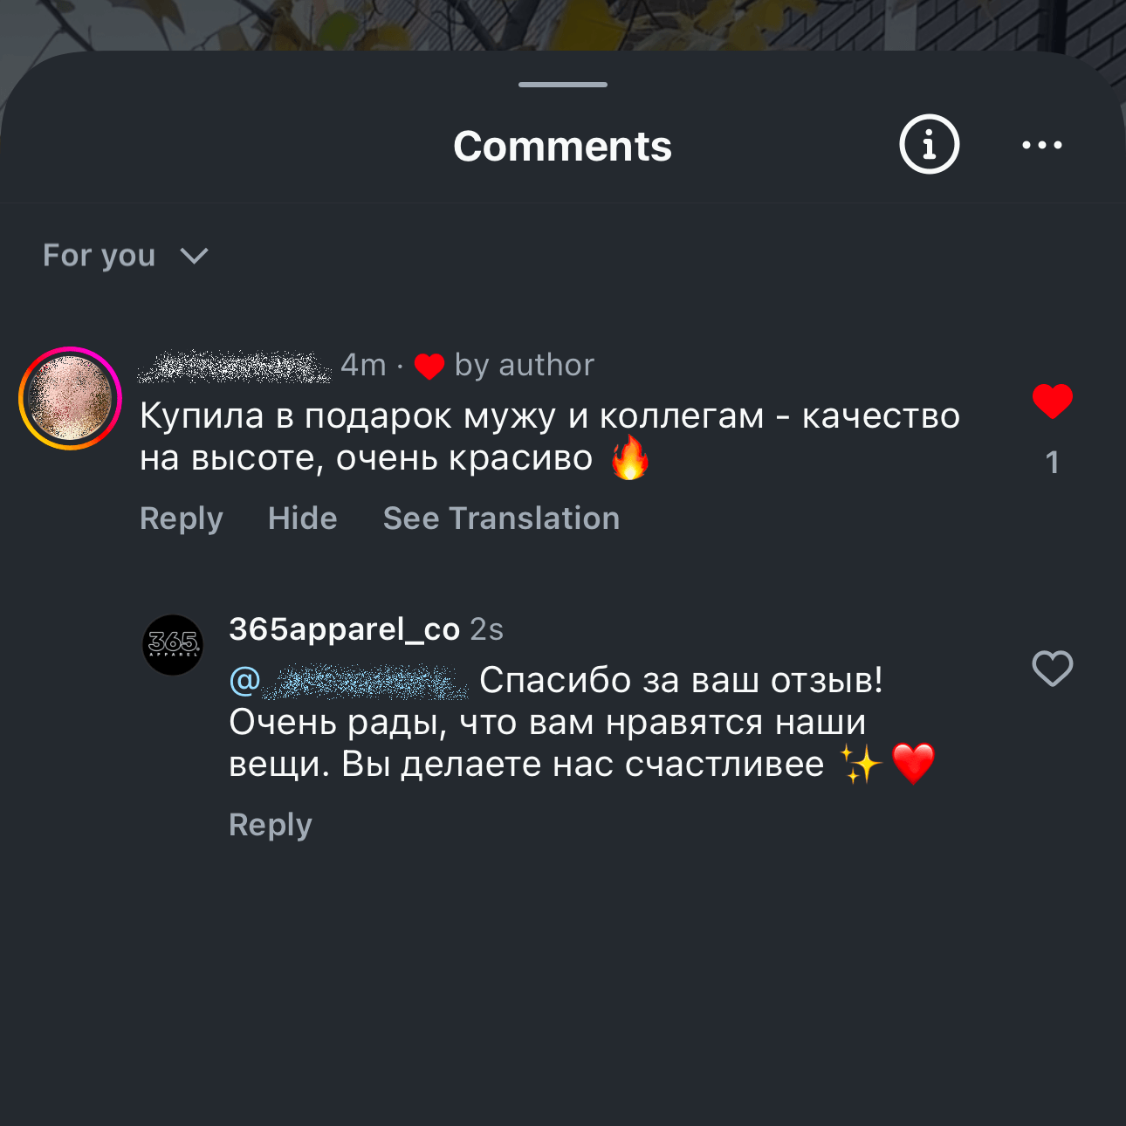This screenshot has height=1126, width=1126.
Task: Tap the 'by author' liked heart icon
Action: 429,367
